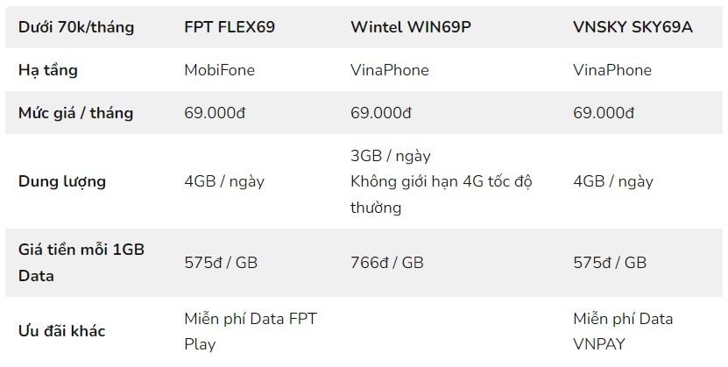Click the "Giá tiền mỗi 1GB Data" label
Viewport: 728px width, 367px height.
click(81, 262)
